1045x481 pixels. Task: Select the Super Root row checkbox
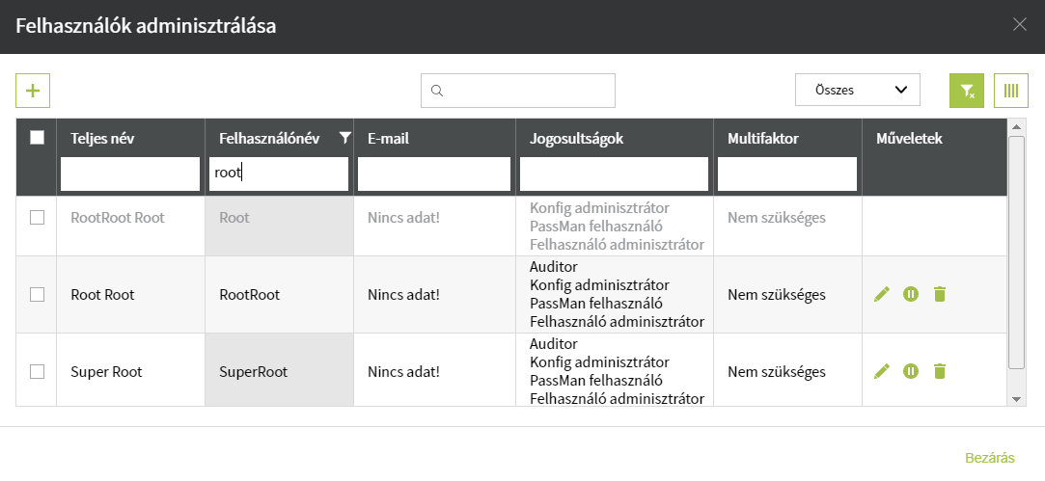coord(37,371)
